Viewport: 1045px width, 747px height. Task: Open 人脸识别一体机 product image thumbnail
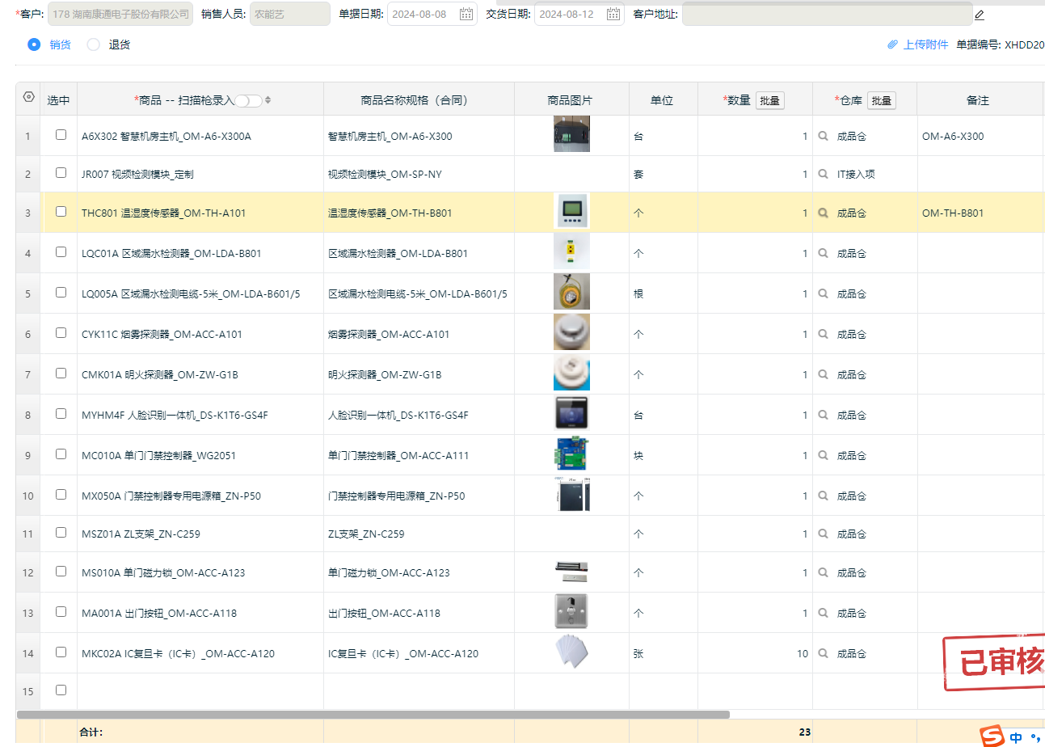[571, 413]
